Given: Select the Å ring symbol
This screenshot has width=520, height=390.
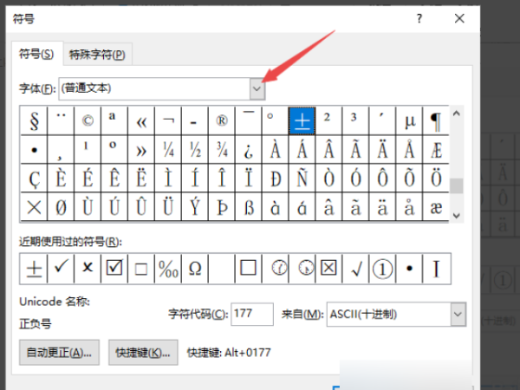Looking at the screenshot, I should [x=409, y=150].
